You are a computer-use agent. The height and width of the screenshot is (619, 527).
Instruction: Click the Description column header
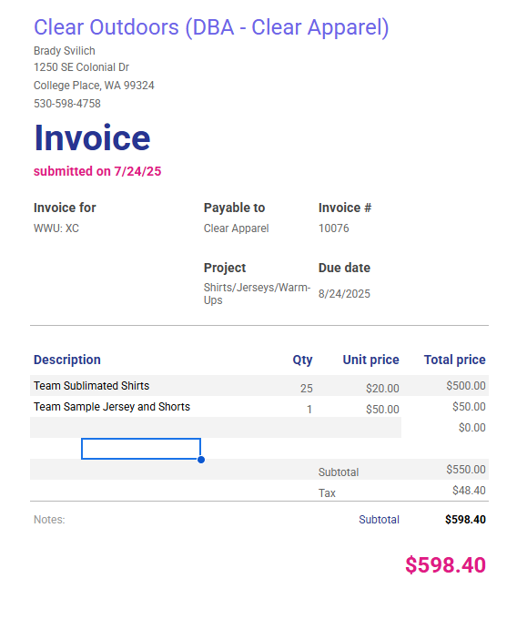67,360
